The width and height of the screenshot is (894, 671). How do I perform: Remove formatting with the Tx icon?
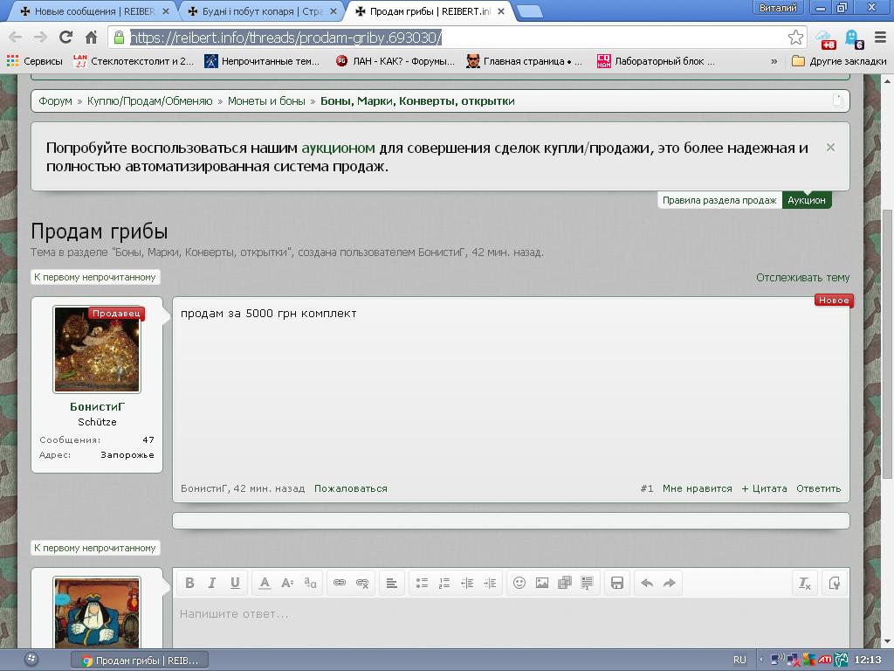tap(805, 583)
